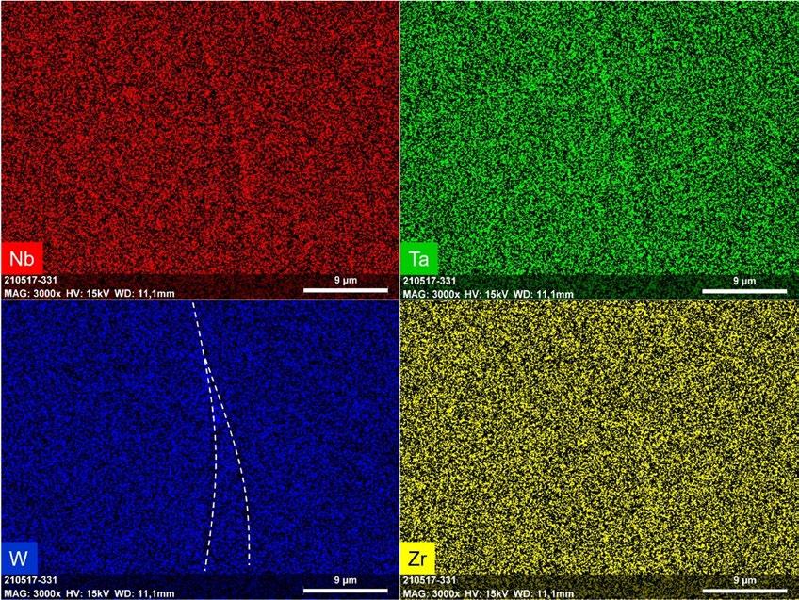The image size is (799, 600).
Task: Click the blue W element label
Action: click(x=20, y=559)
